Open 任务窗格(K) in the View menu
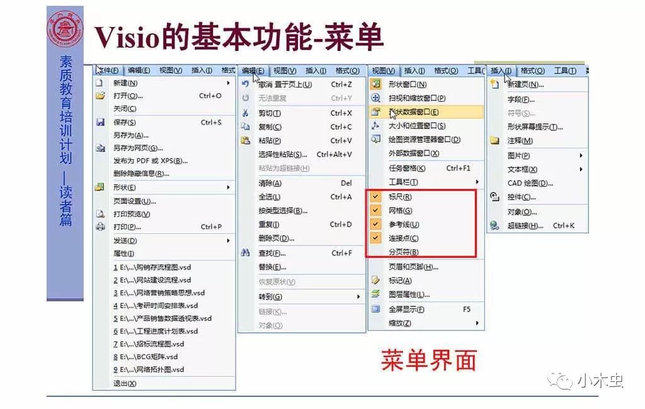This screenshot has height=409, width=645. pos(407,168)
